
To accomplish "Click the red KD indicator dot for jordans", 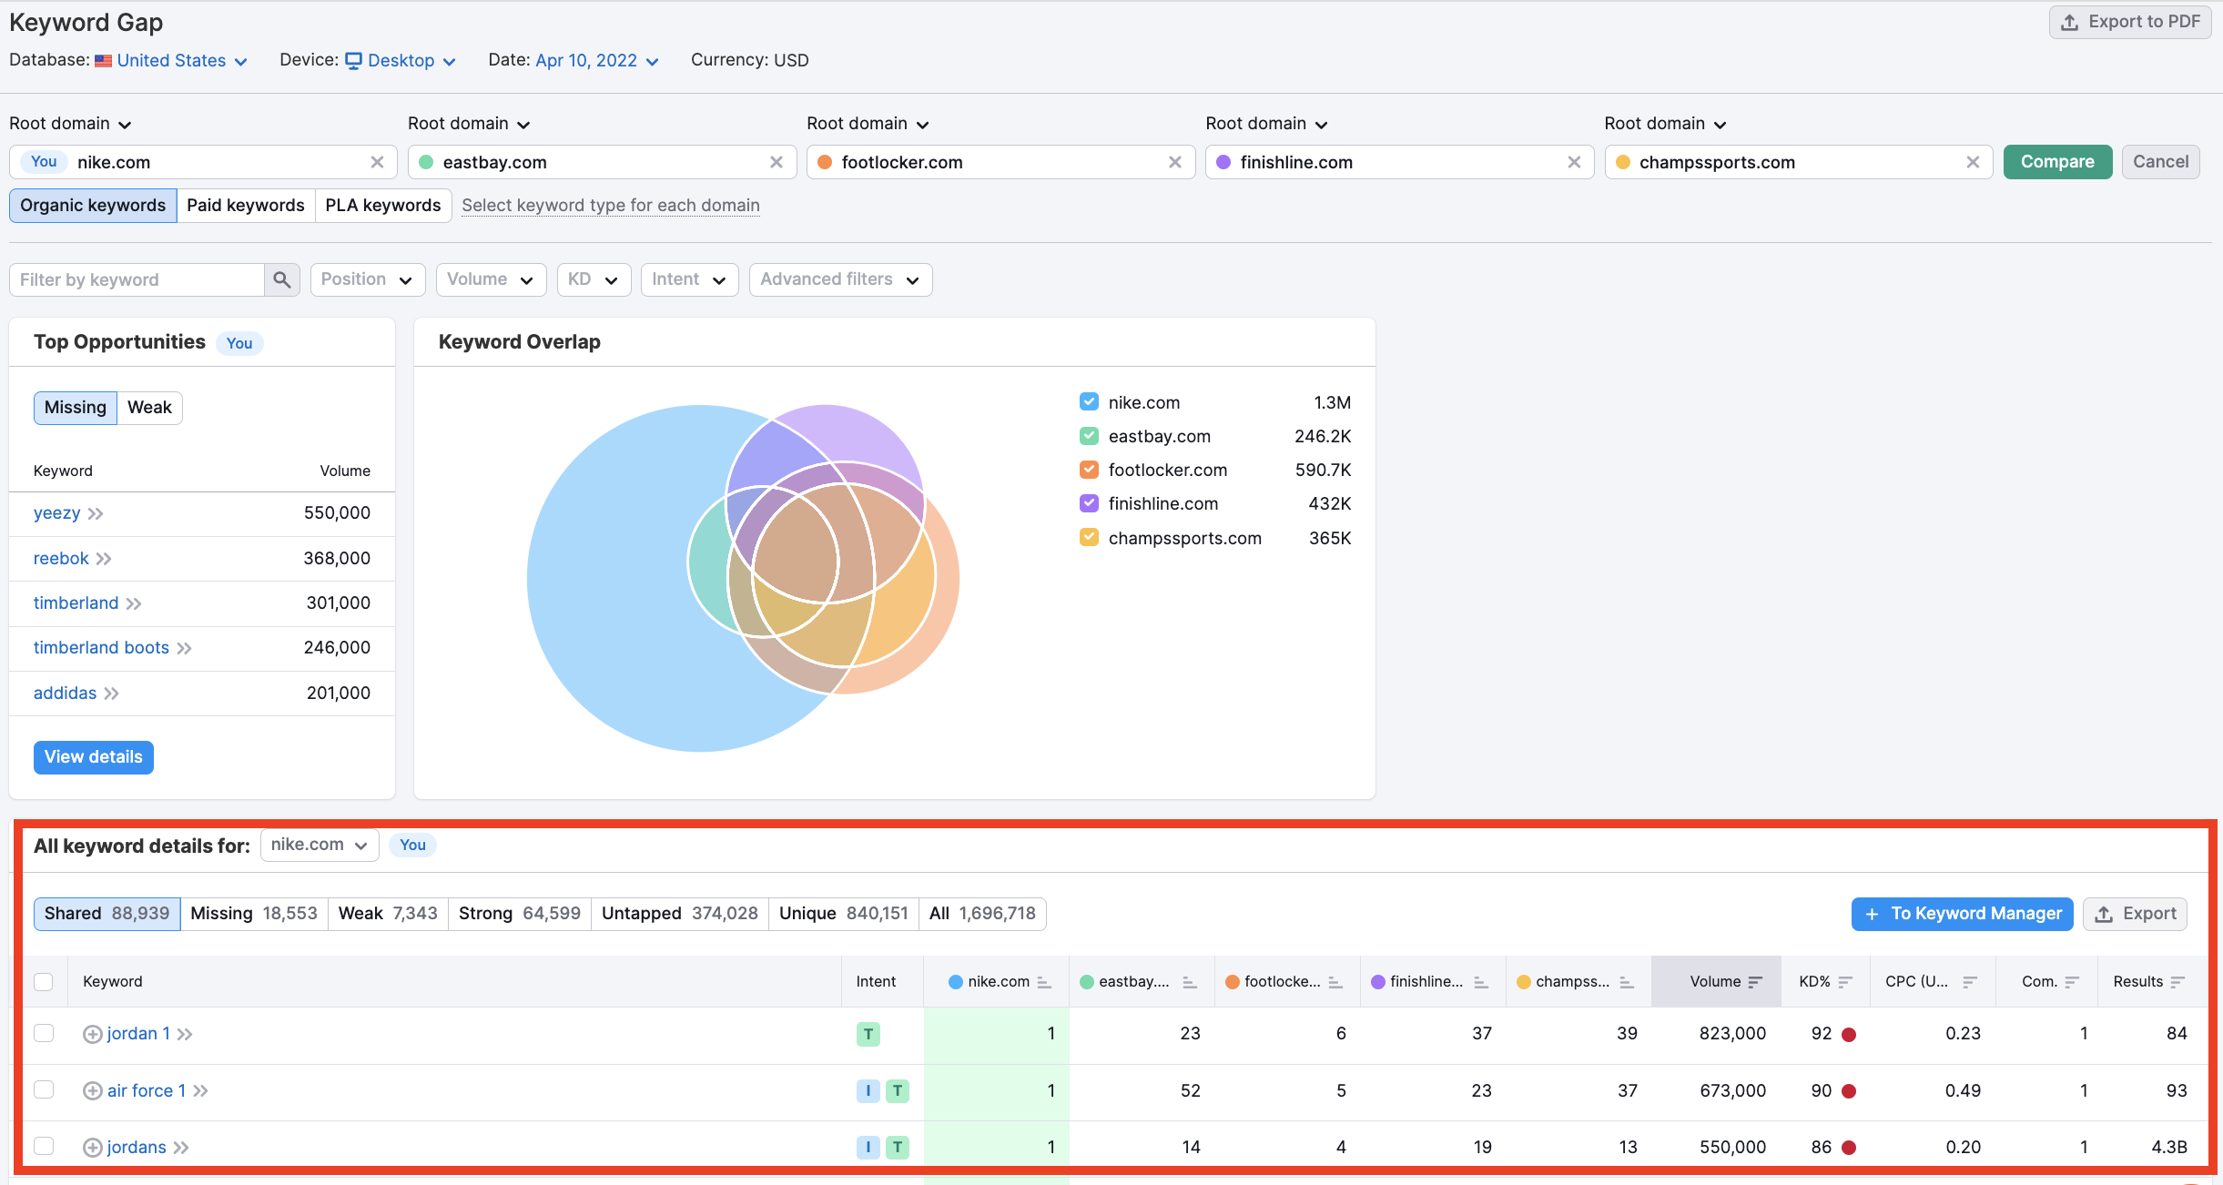I will (x=1849, y=1148).
